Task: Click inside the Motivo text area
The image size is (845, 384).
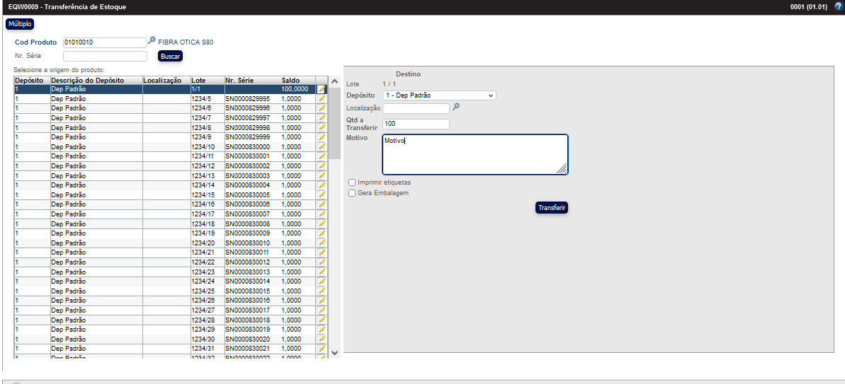Action: (475, 154)
